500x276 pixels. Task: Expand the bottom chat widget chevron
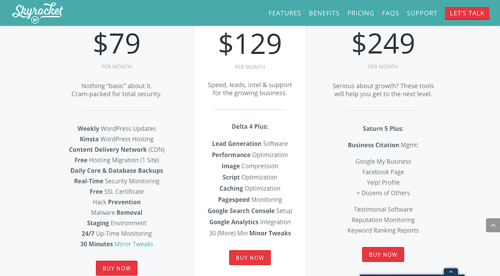coord(451,272)
